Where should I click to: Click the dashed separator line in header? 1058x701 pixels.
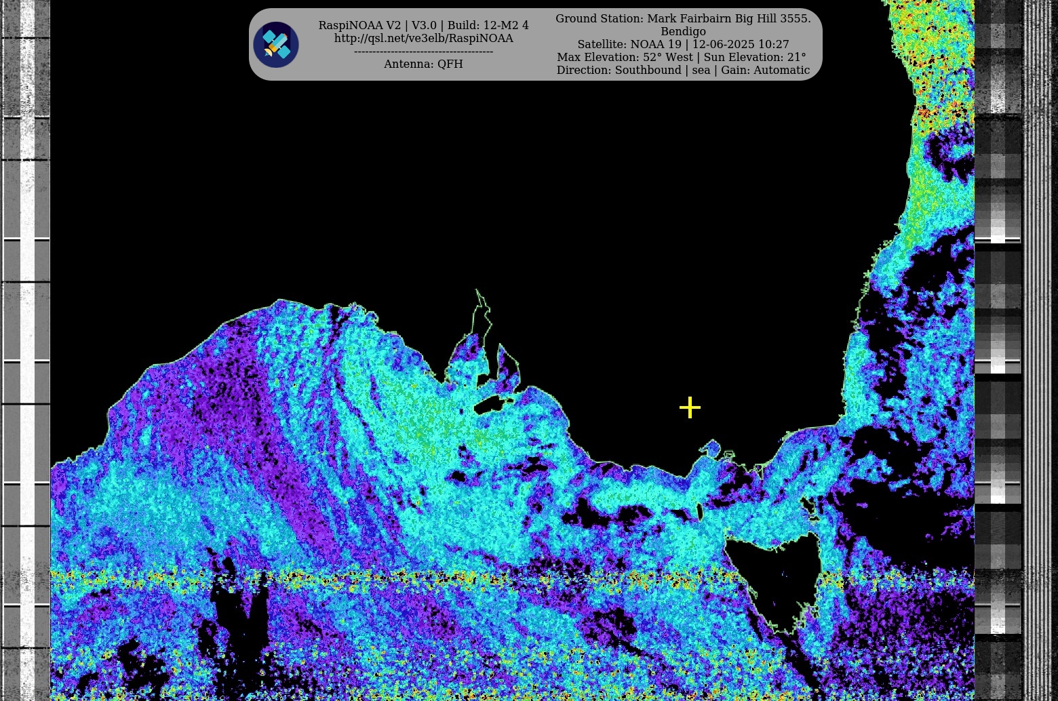pos(423,52)
